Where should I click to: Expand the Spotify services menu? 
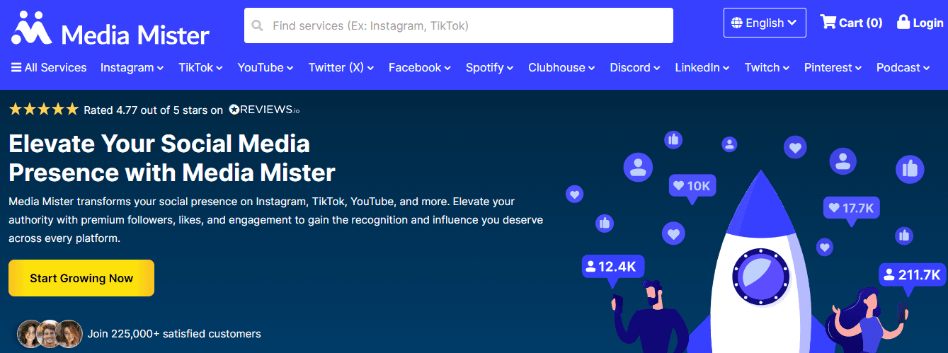pos(490,68)
